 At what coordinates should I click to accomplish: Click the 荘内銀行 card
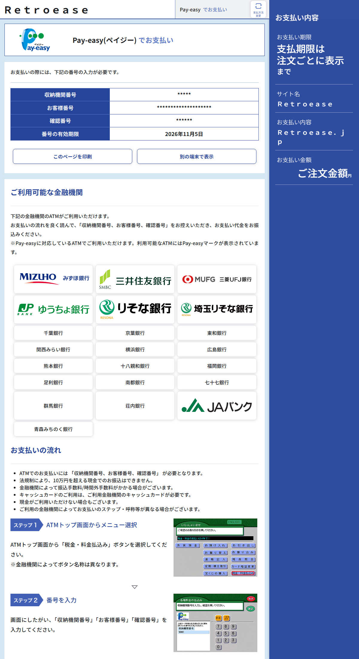pos(135,406)
